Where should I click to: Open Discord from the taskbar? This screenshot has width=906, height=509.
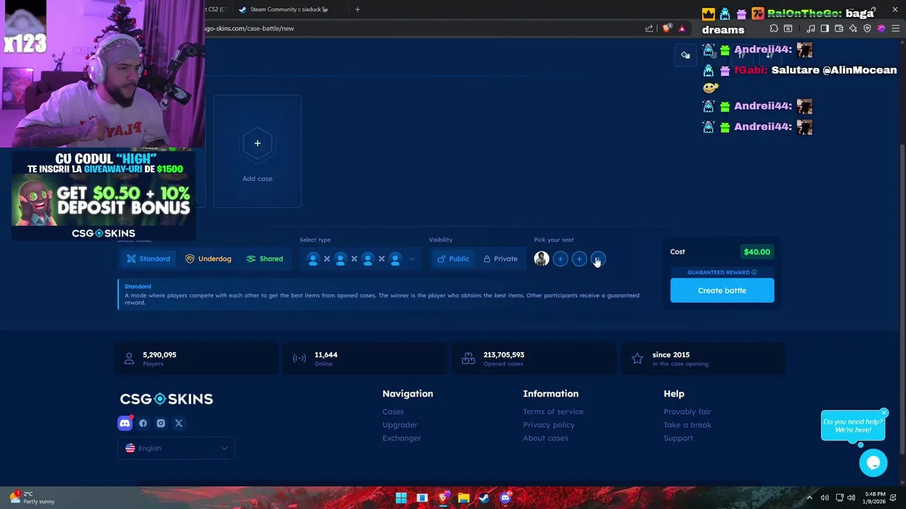point(505,498)
